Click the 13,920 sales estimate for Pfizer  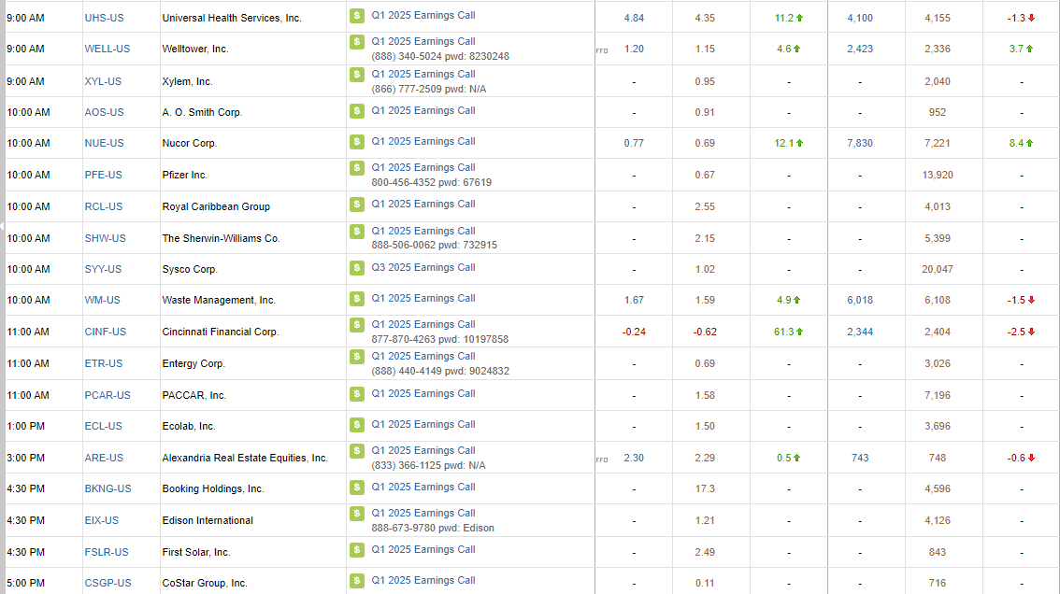938,175
